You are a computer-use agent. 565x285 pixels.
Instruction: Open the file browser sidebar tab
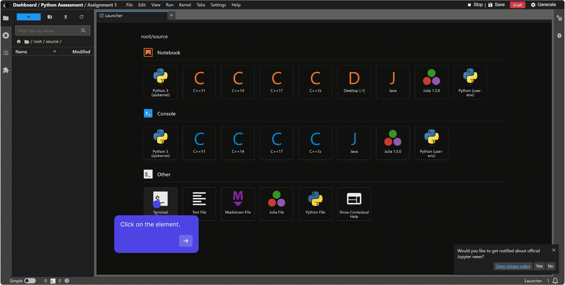tap(6, 18)
